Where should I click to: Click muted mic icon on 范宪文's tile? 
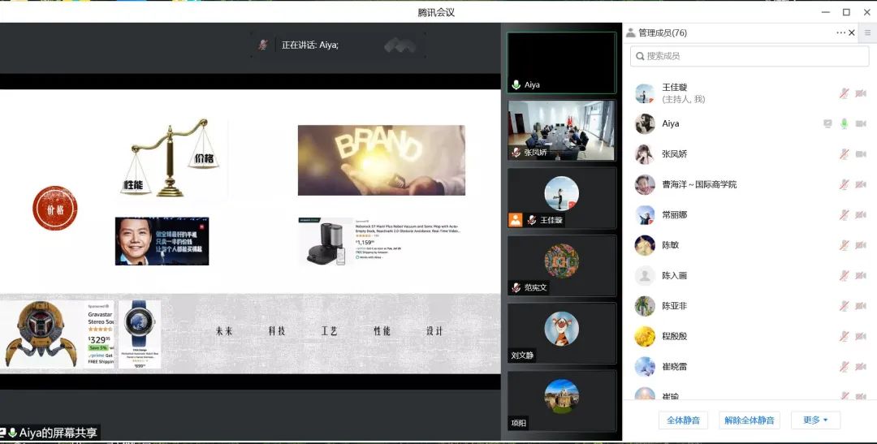pos(516,287)
